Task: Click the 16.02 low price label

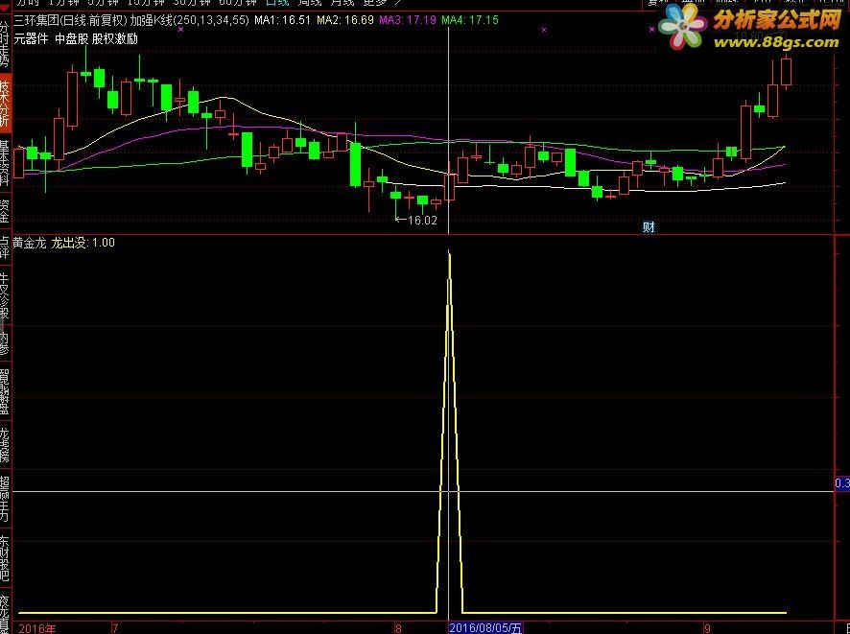Action: [422, 221]
